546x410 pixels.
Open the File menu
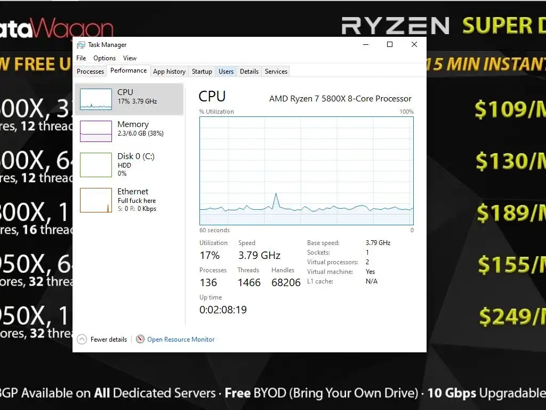point(81,58)
